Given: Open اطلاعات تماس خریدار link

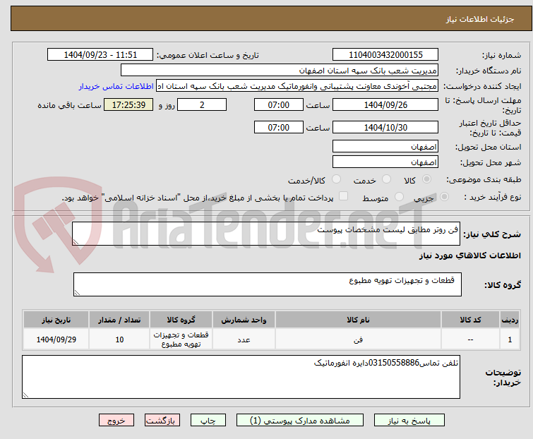Looking at the screenshot, I should 116,86.
